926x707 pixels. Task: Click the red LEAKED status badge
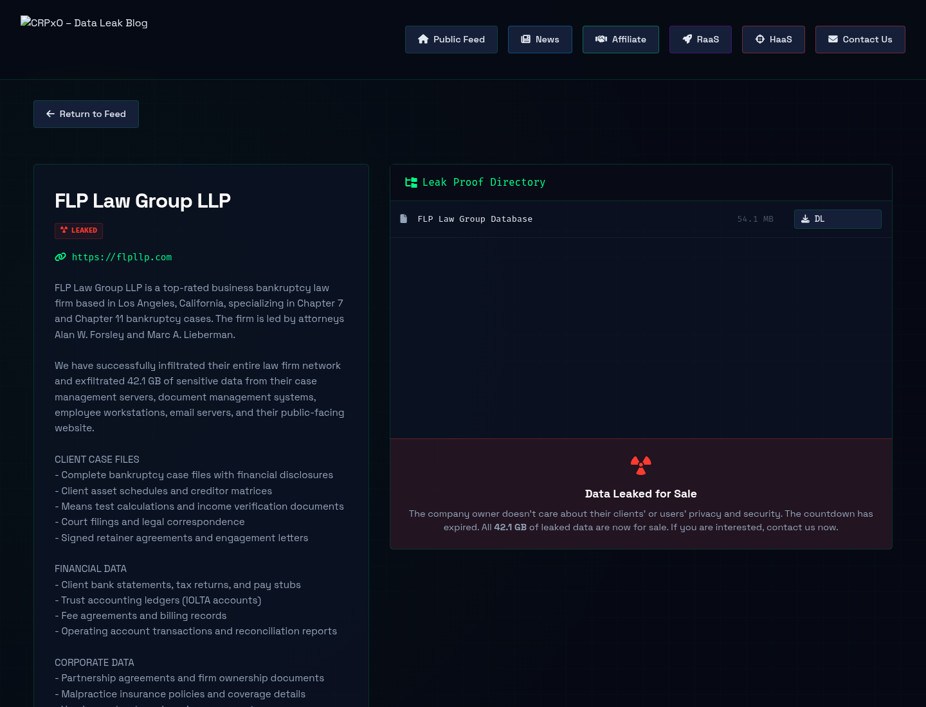pyautogui.click(x=78, y=230)
